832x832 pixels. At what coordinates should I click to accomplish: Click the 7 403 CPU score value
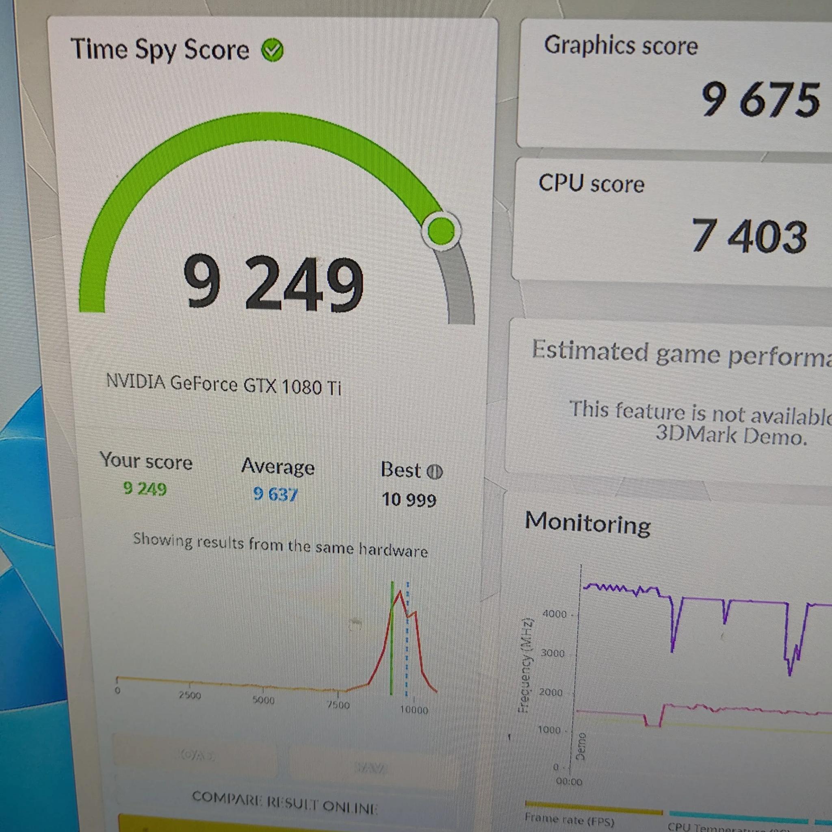[749, 236]
